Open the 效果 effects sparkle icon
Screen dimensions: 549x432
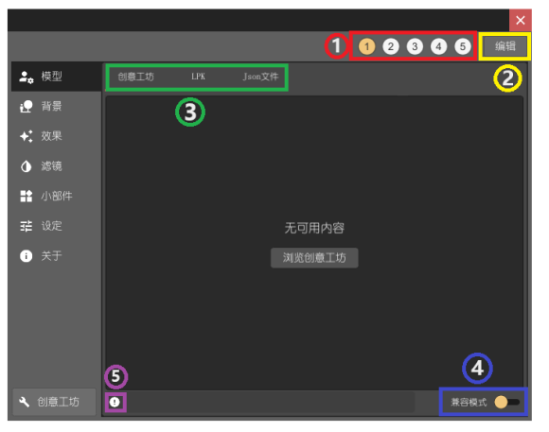pos(27,136)
